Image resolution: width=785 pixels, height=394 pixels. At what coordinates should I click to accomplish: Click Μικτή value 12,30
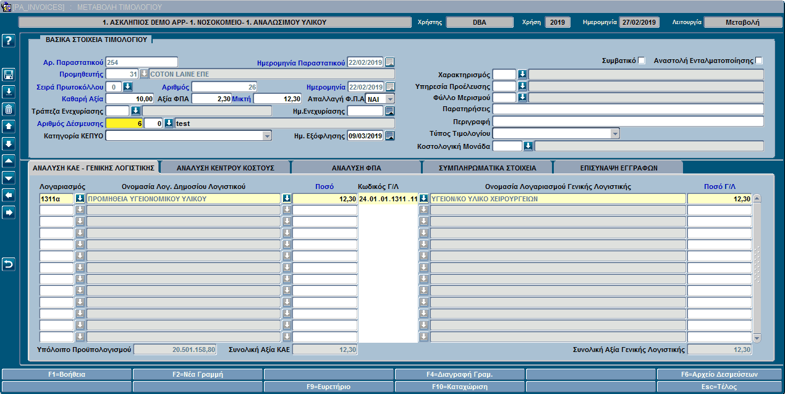pos(278,99)
